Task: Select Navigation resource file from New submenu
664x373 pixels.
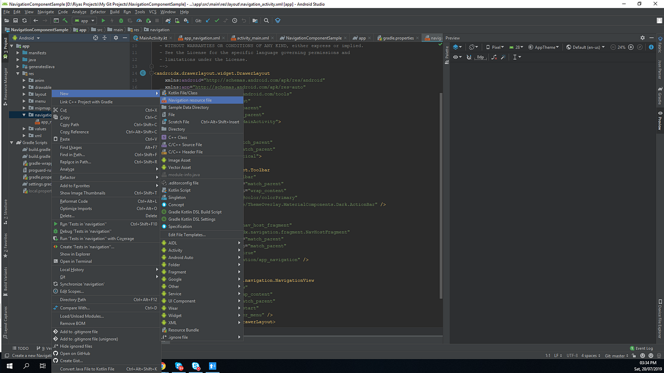Action: [190, 100]
